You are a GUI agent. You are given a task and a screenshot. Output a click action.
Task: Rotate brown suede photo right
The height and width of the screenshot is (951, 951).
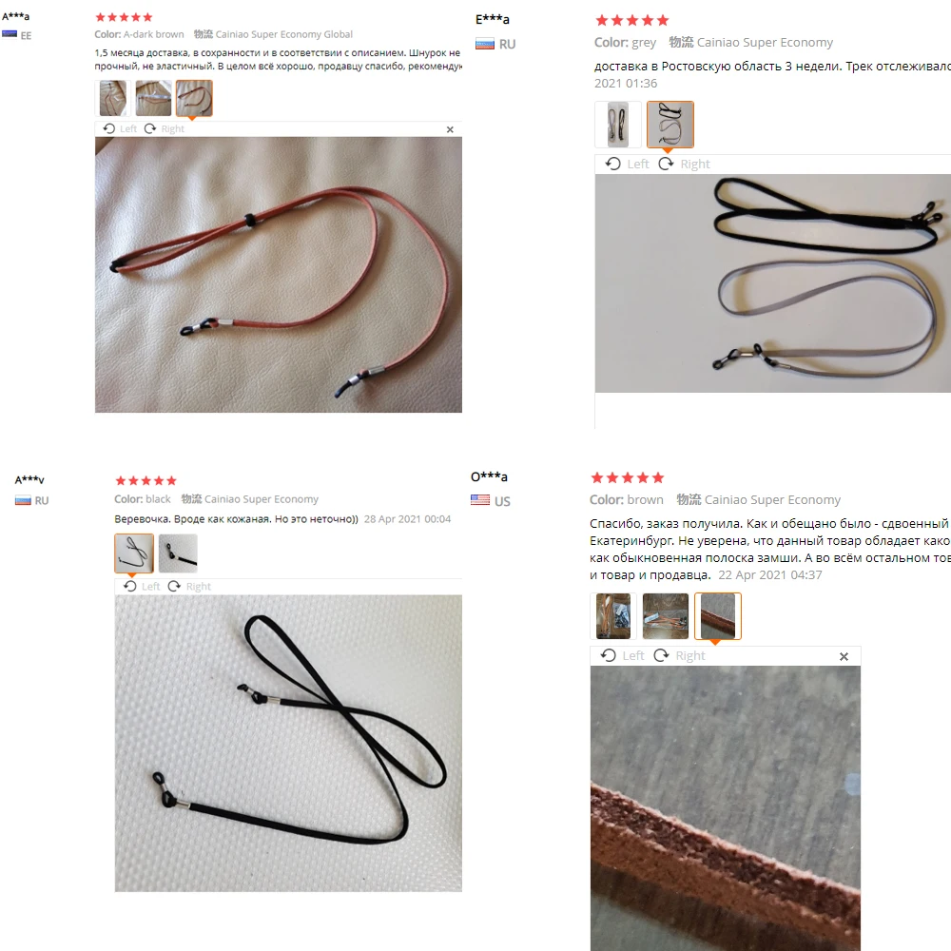[x=679, y=655]
